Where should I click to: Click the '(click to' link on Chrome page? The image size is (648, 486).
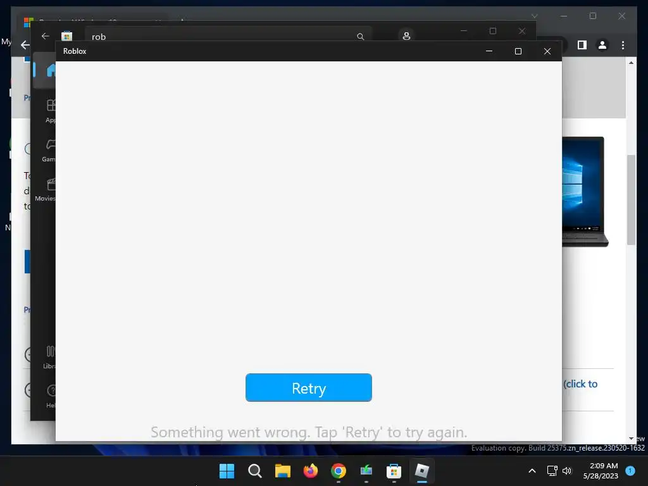click(x=580, y=384)
